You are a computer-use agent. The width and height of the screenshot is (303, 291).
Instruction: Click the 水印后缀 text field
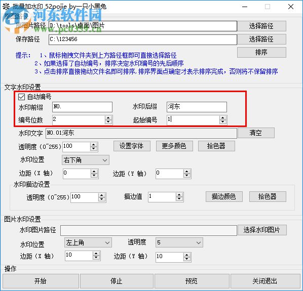pos(197,107)
